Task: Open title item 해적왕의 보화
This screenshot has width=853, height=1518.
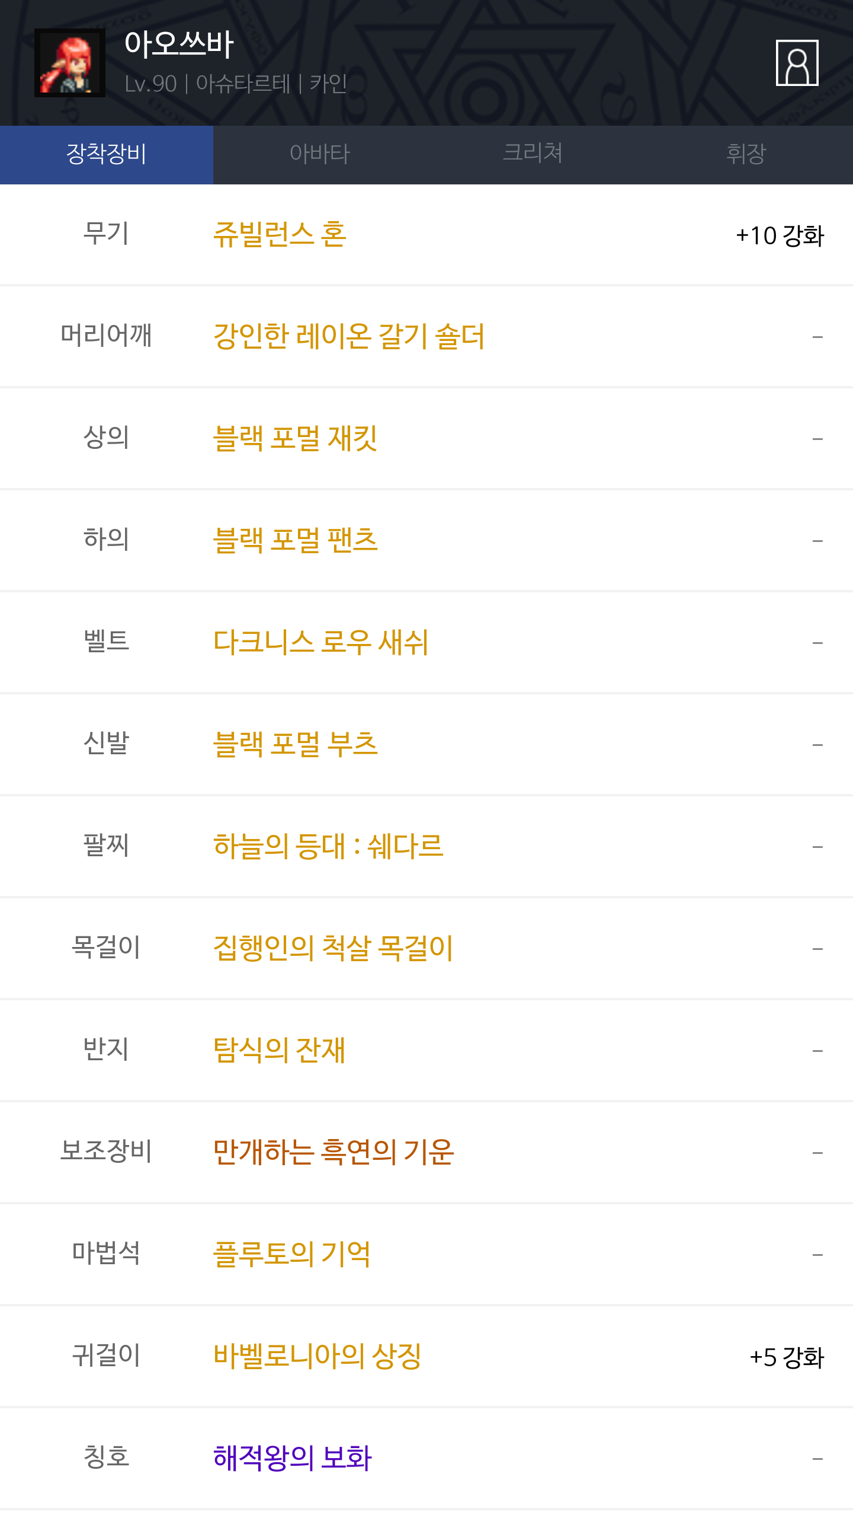Action: [292, 1459]
